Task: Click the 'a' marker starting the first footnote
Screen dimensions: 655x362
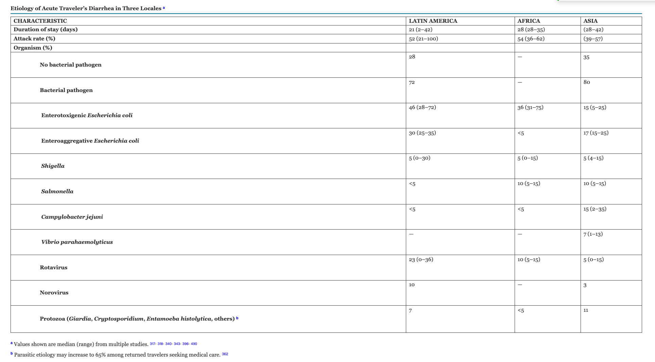Action: tap(12, 343)
